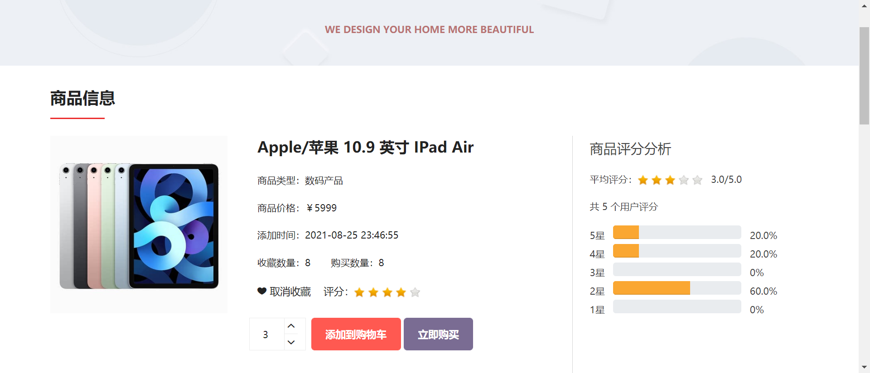Click fourth grey star of 平均评分
This screenshot has height=373, width=870.
[x=684, y=180]
